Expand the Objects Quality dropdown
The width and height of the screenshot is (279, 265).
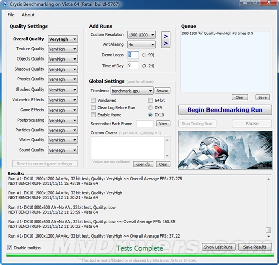pyautogui.click(x=62, y=59)
